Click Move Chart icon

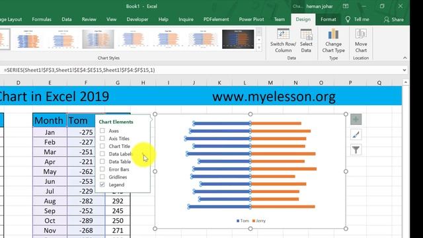pyautogui.click(x=361, y=34)
